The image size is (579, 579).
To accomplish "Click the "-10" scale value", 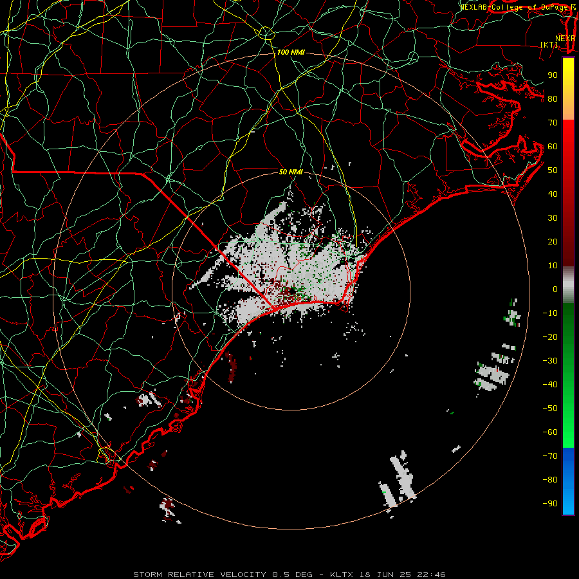I will click(550, 313).
